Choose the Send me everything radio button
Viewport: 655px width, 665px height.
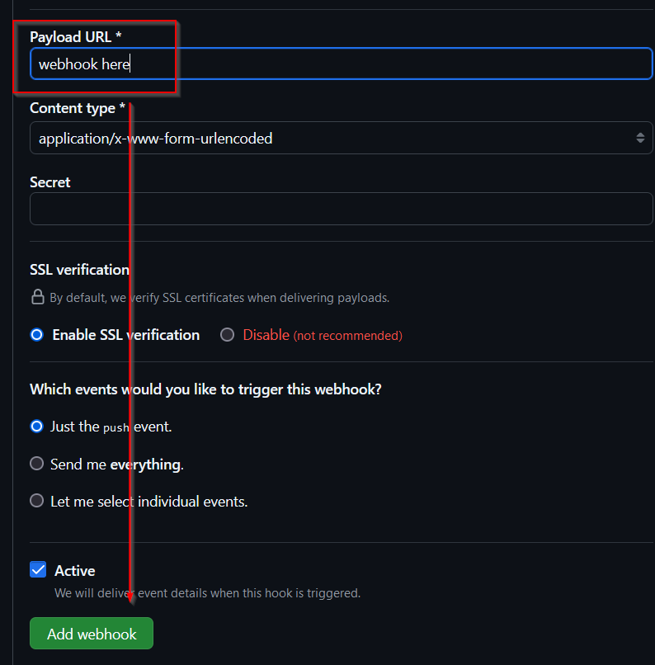point(37,464)
